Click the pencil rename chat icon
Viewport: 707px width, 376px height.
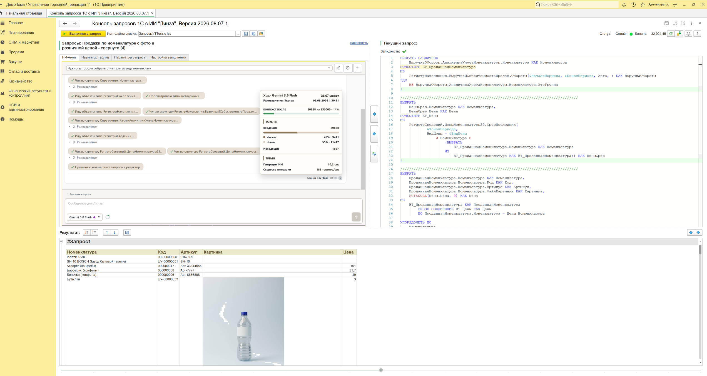click(x=338, y=68)
